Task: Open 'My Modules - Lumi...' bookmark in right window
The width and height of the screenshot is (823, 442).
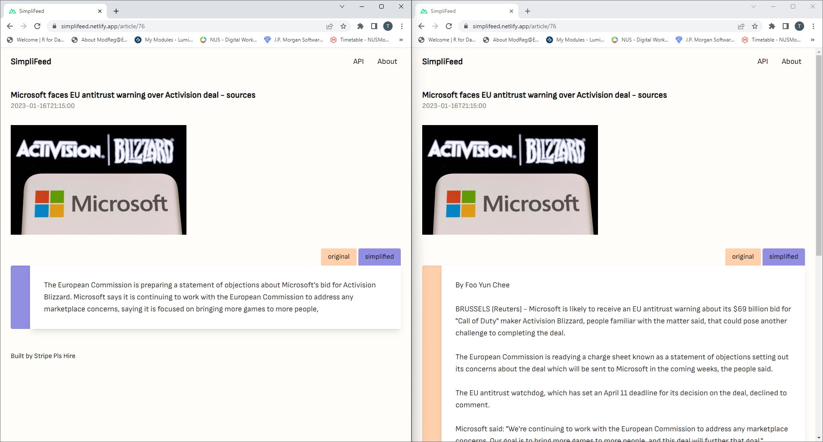Action: tap(575, 40)
